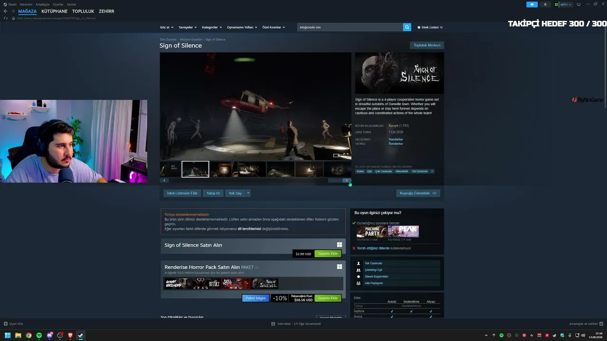Click İstek Listesine Ekle button
This screenshot has width=607, height=341.
[x=182, y=193]
